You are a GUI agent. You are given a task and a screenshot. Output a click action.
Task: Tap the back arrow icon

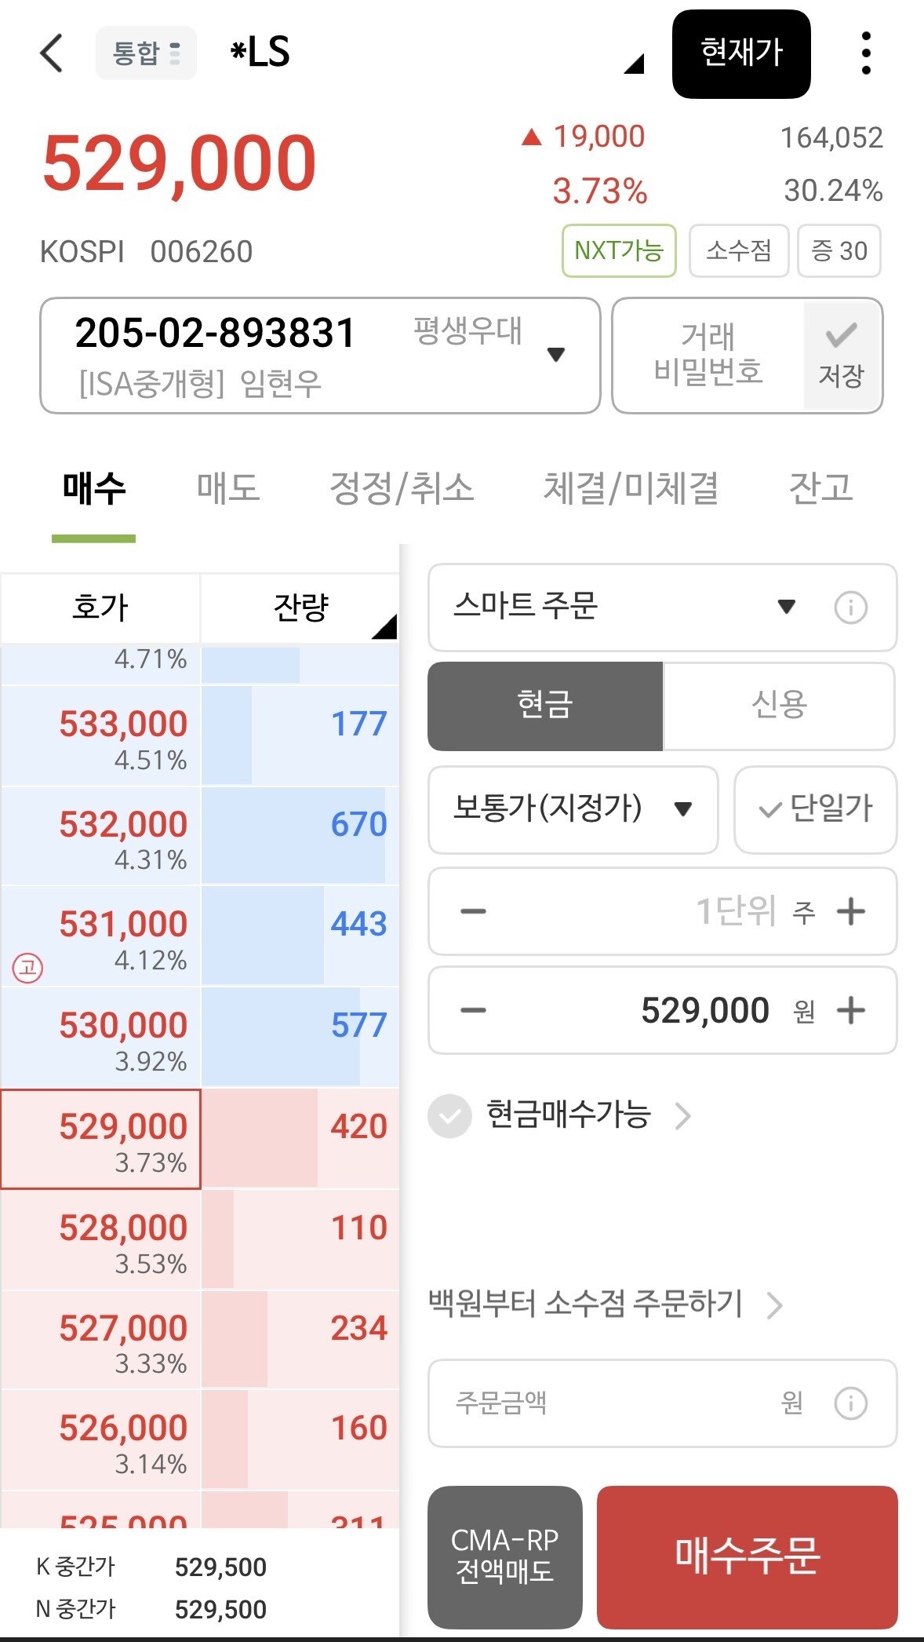[x=52, y=53]
